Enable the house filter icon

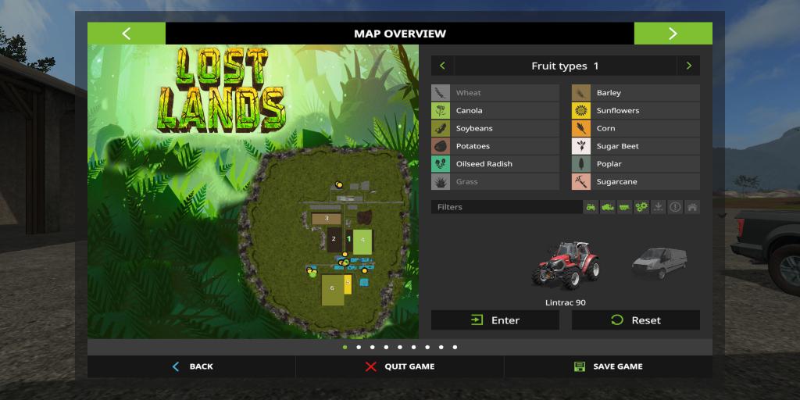click(692, 207)
